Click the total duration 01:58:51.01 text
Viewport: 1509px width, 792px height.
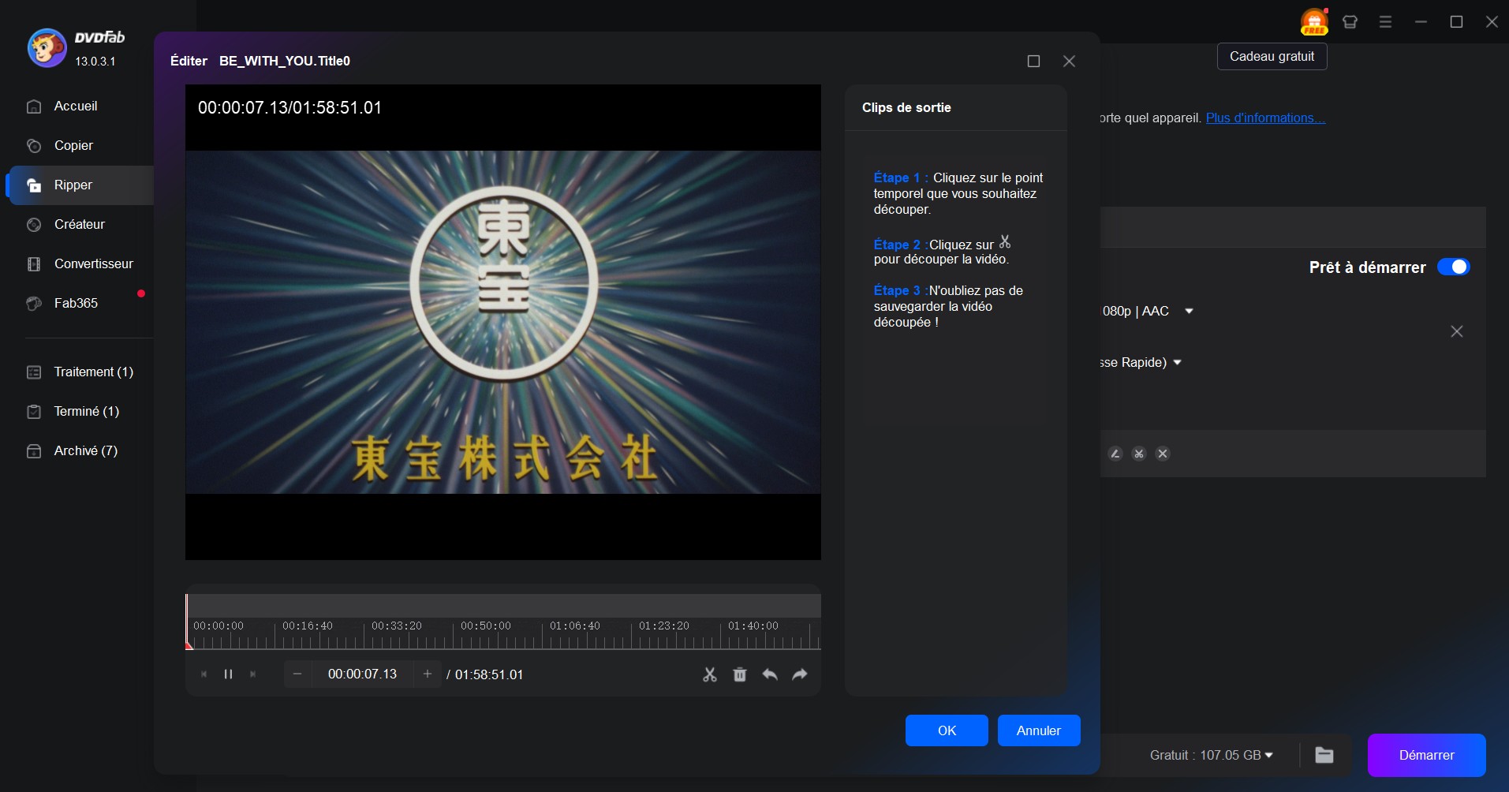click(488, 674)
